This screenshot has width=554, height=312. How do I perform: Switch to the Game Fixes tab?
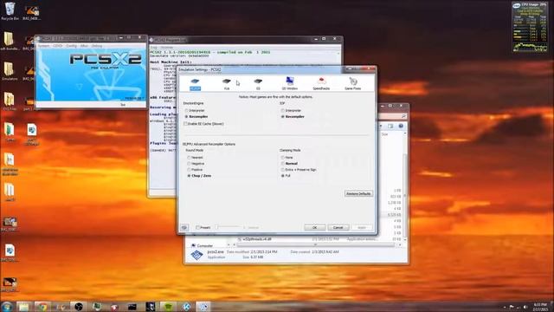(x=352, y=84)
